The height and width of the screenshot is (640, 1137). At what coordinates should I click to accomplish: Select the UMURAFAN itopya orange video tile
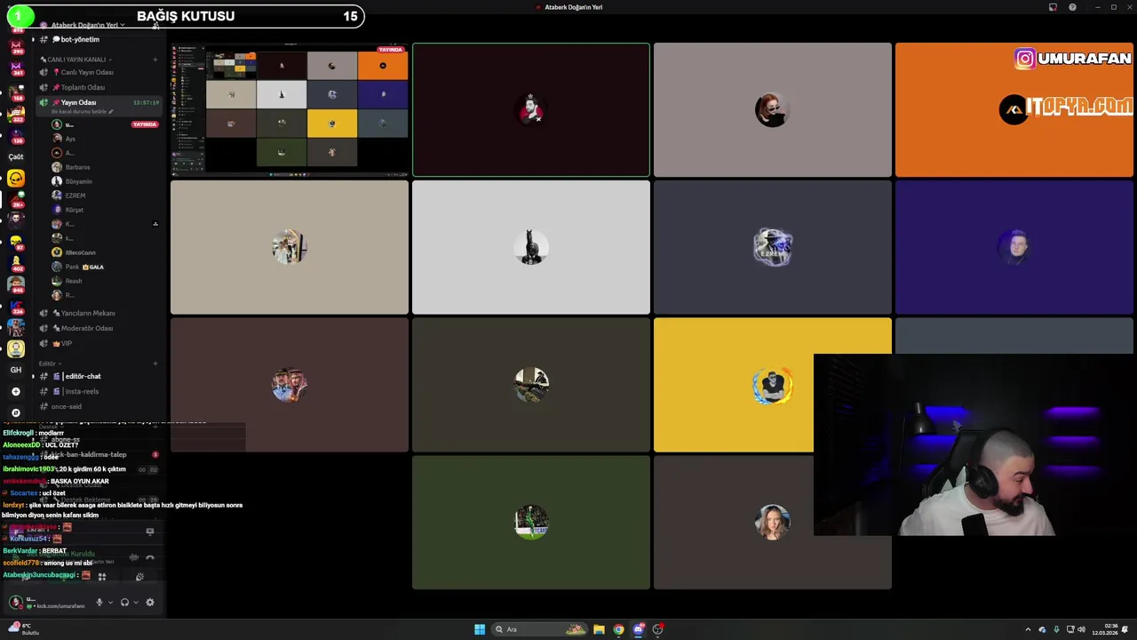(x=1014, y=109)
